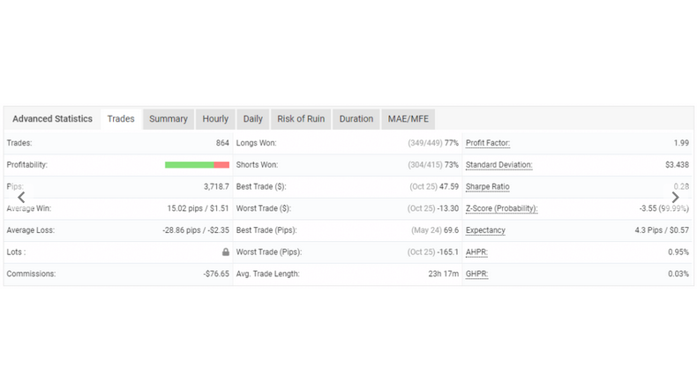697x392 pixels.
Task: Click the Z-Score value -3.55 (99.99%)
Action: (x=664, y=208)
